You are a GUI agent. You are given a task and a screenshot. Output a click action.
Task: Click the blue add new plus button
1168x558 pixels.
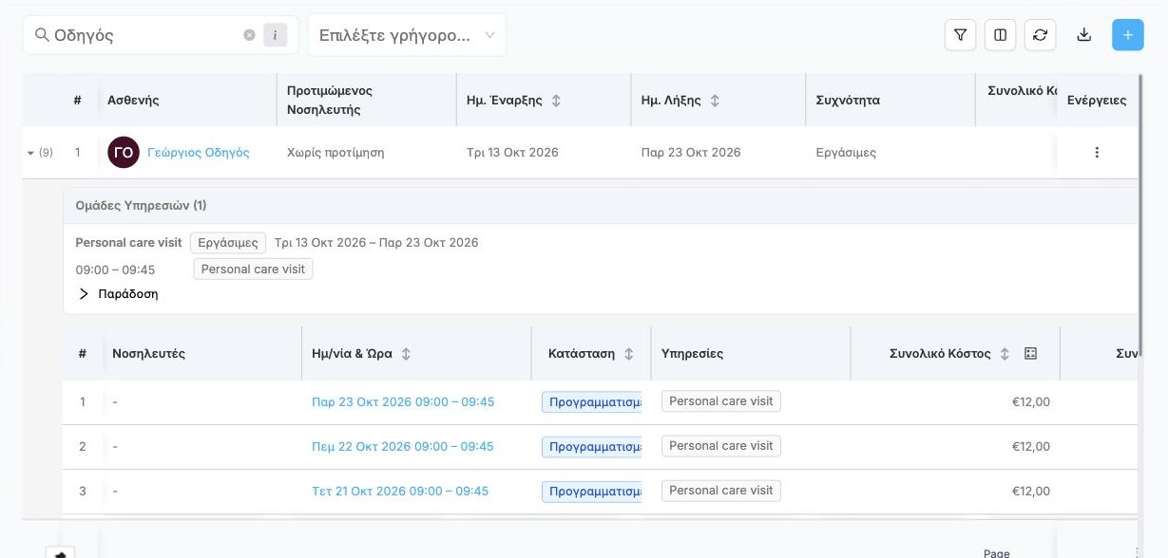(1128, 35)
